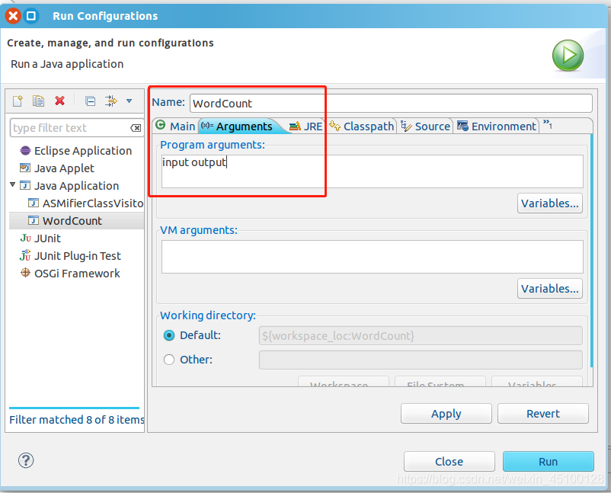This screenshot has height=493, width=611.
Task: Click the WordCount tree item icon
Action: [x=34, y=220]
